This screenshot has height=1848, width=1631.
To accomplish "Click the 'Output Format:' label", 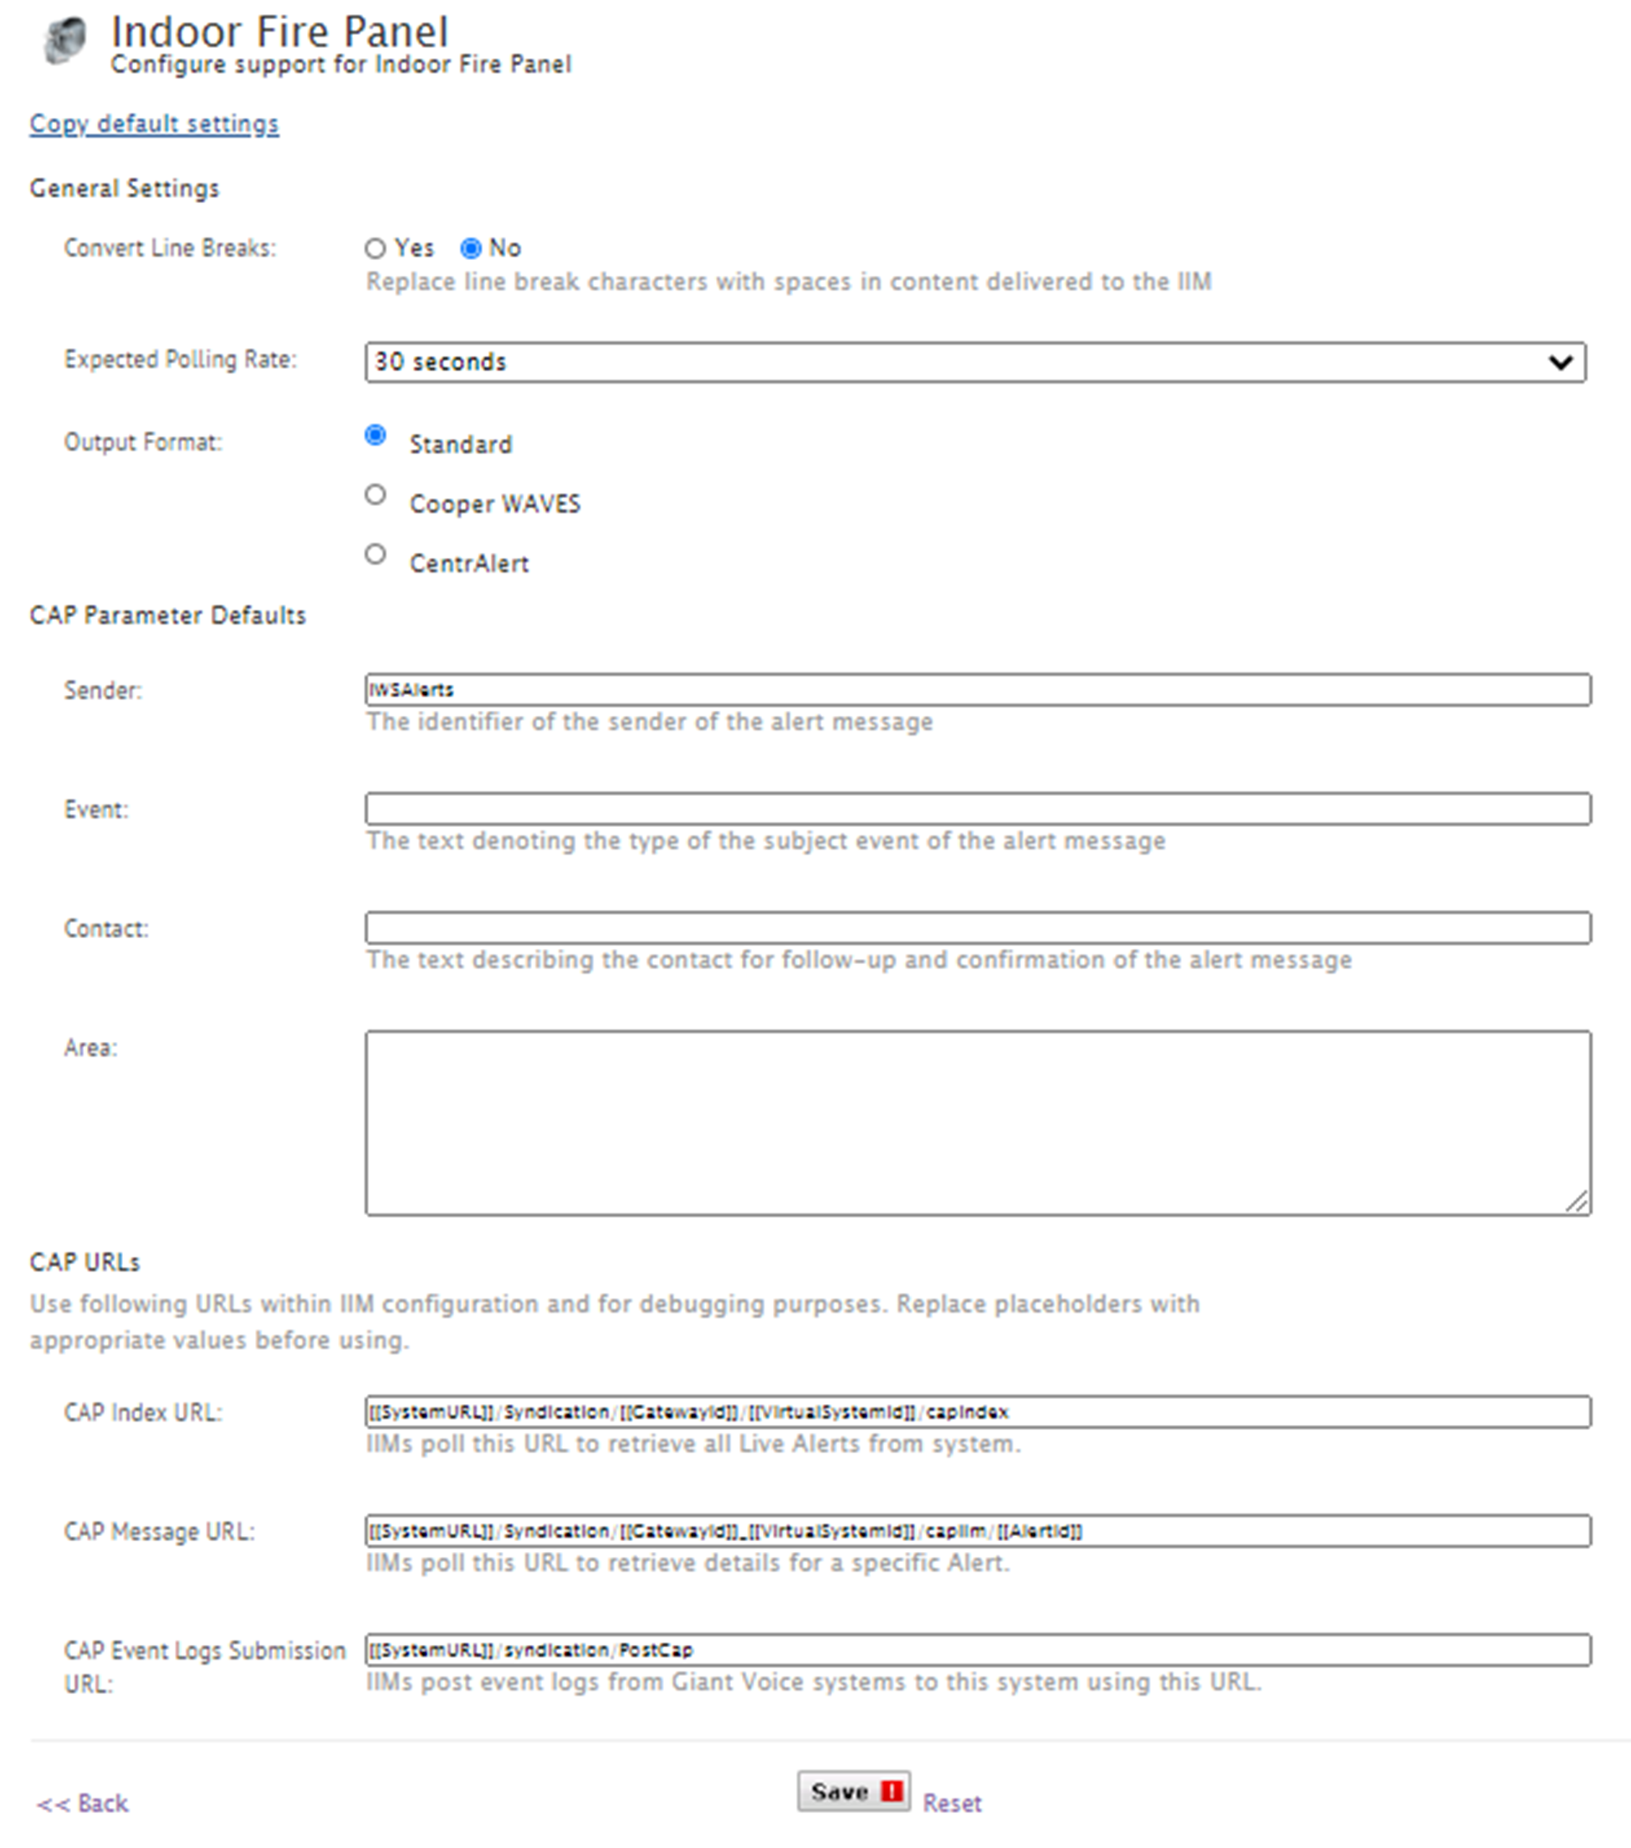I will [143, 443].
